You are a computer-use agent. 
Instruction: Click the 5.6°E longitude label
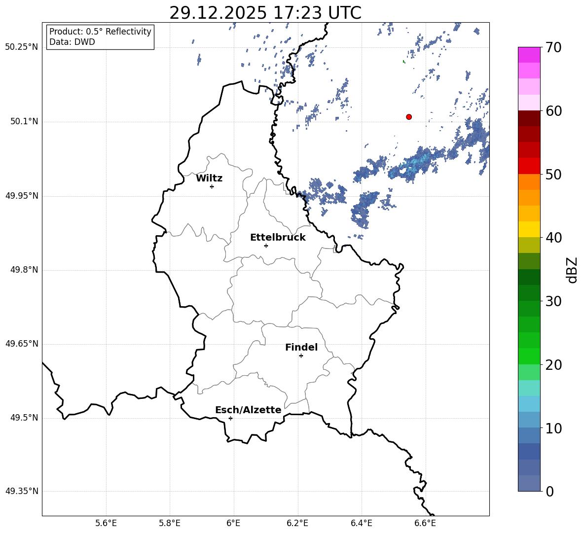106,523
